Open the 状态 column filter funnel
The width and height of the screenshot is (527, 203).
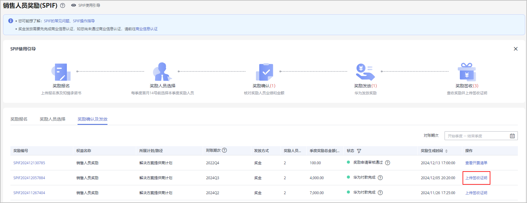(x=359, y=151)
